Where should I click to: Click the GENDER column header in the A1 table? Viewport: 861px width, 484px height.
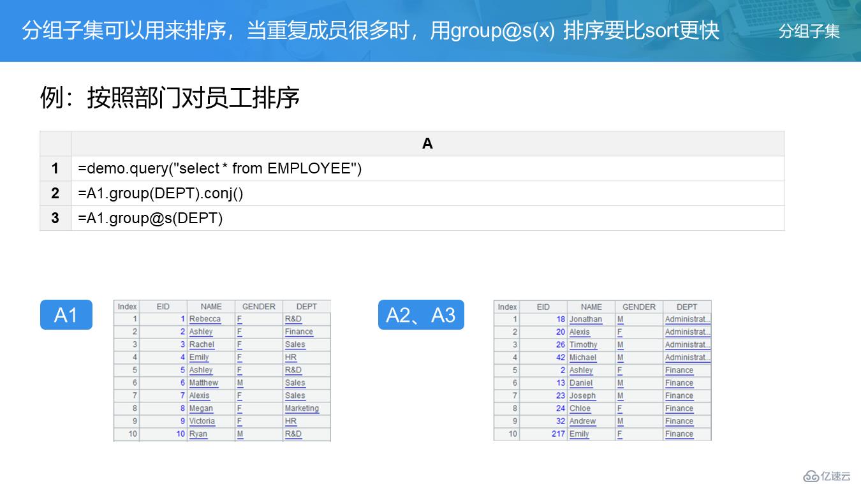tap(259, 307)
